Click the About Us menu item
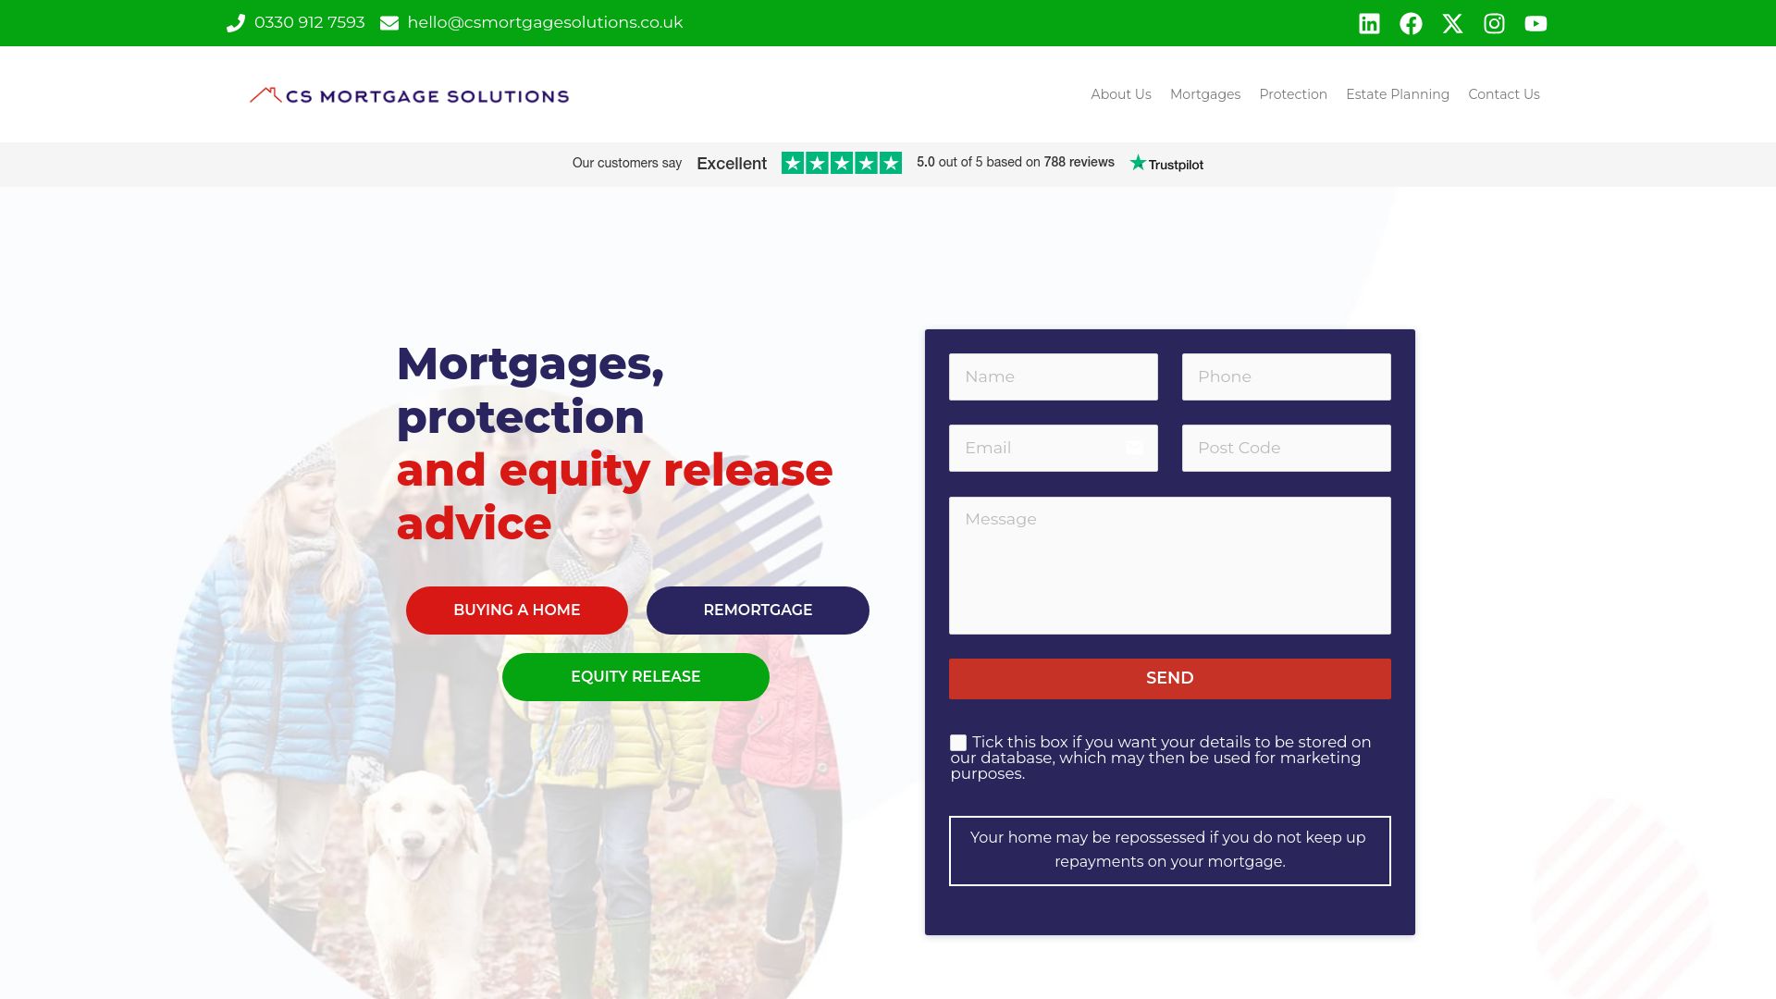Viewport: 1776px width, 999px height. coord(1120,94)
